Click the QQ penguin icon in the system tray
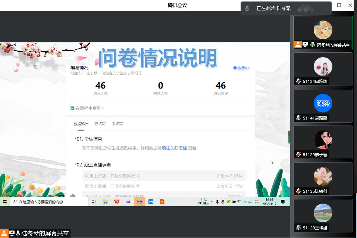The width and height of the screenshot is (357, 238). click(223, 202)
